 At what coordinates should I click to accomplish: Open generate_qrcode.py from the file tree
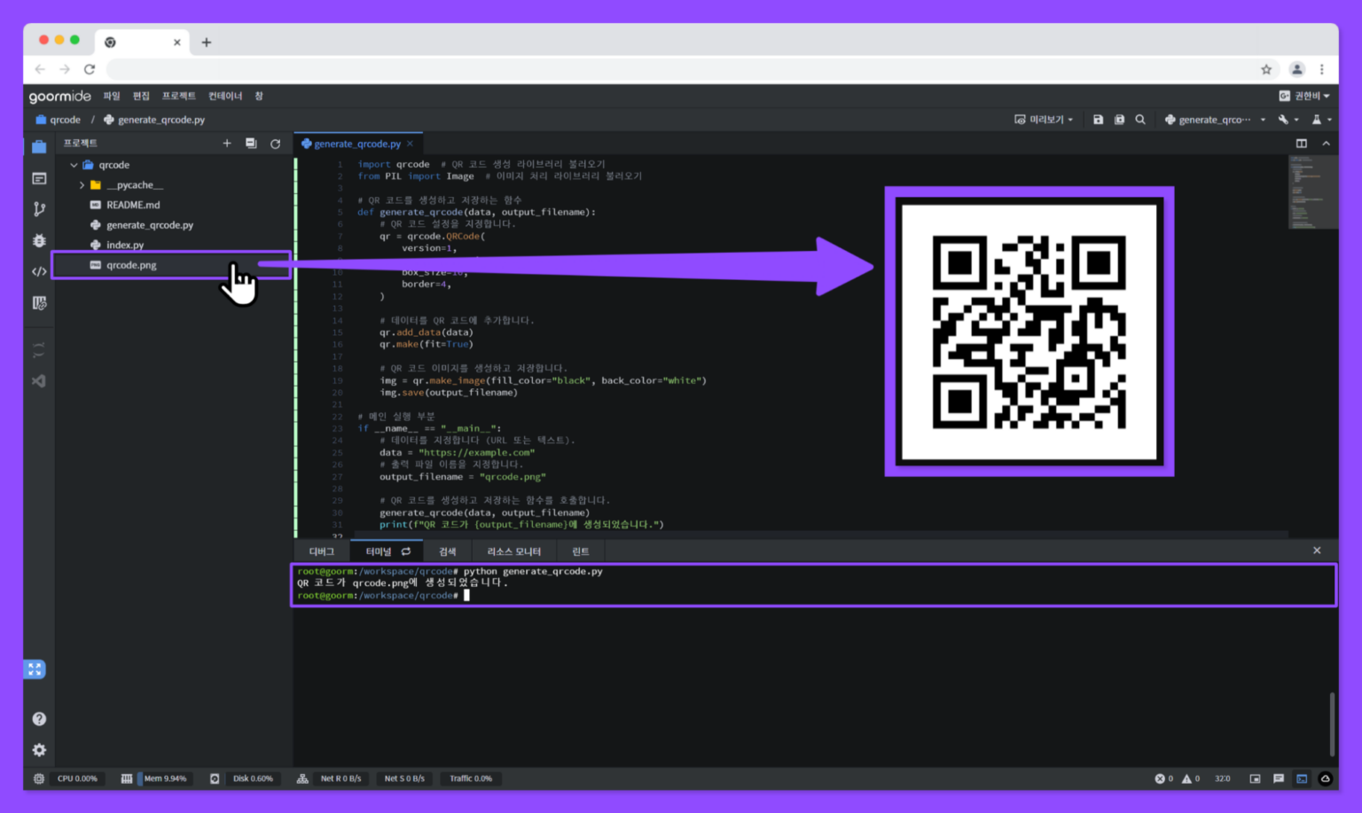click(151, 224)
